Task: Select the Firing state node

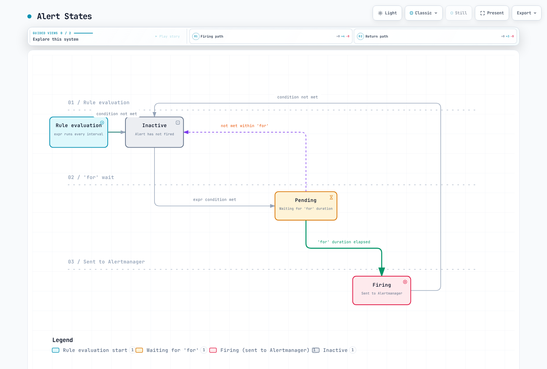Action: tap(382, 290)
